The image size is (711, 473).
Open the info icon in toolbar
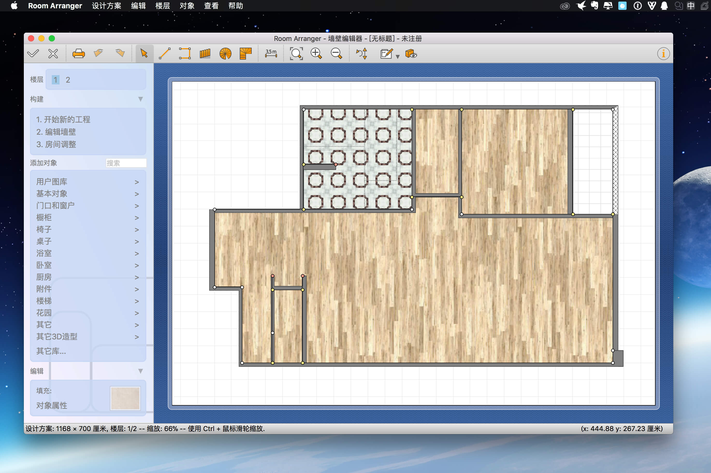[663, 54]
